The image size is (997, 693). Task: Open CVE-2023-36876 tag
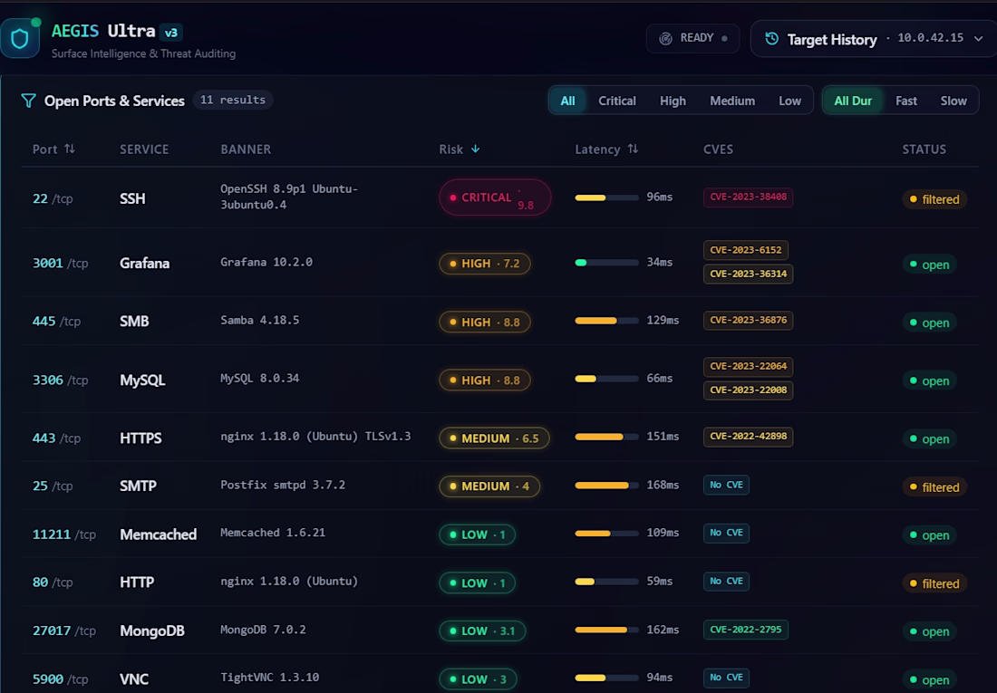[x=748, y=321]
